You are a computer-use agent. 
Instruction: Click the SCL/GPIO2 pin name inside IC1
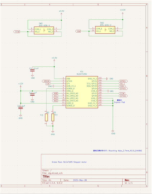[92, 84]
